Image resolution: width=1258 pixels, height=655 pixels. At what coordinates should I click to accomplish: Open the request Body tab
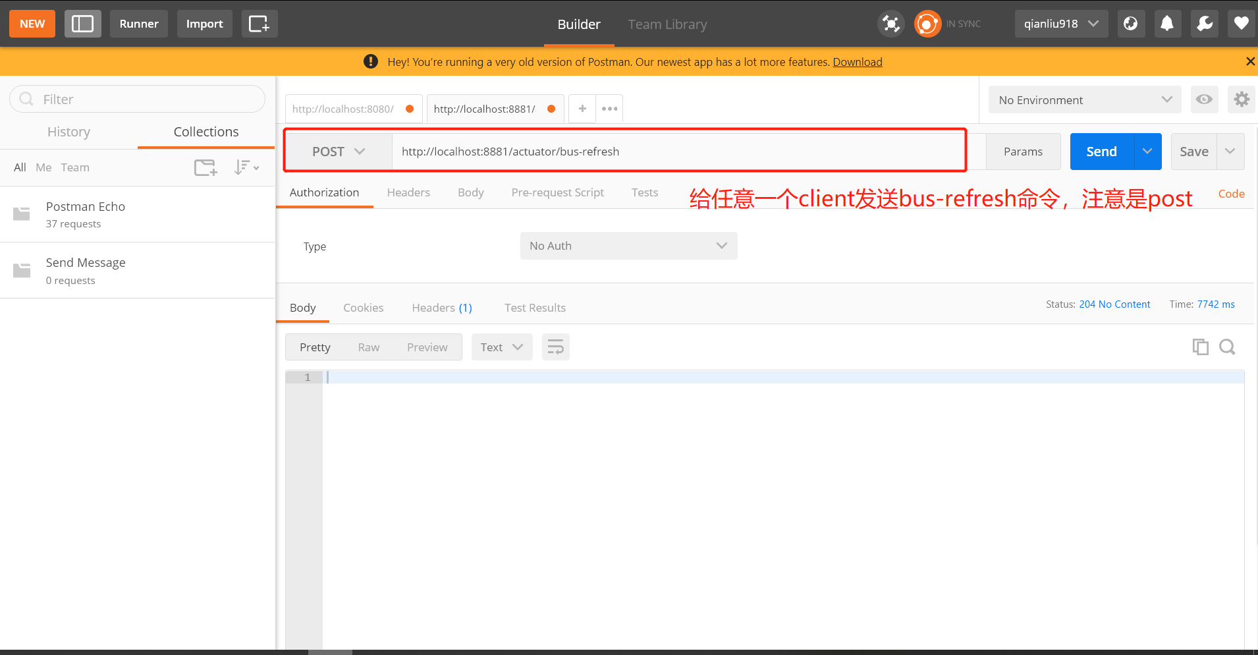point(471,192)
